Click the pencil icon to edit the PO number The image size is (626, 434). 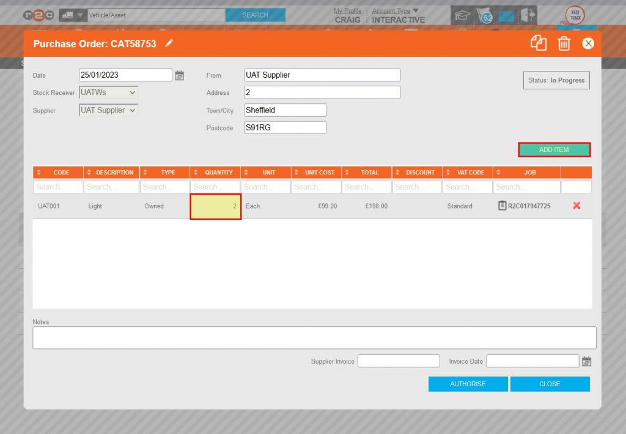point(169,43)
